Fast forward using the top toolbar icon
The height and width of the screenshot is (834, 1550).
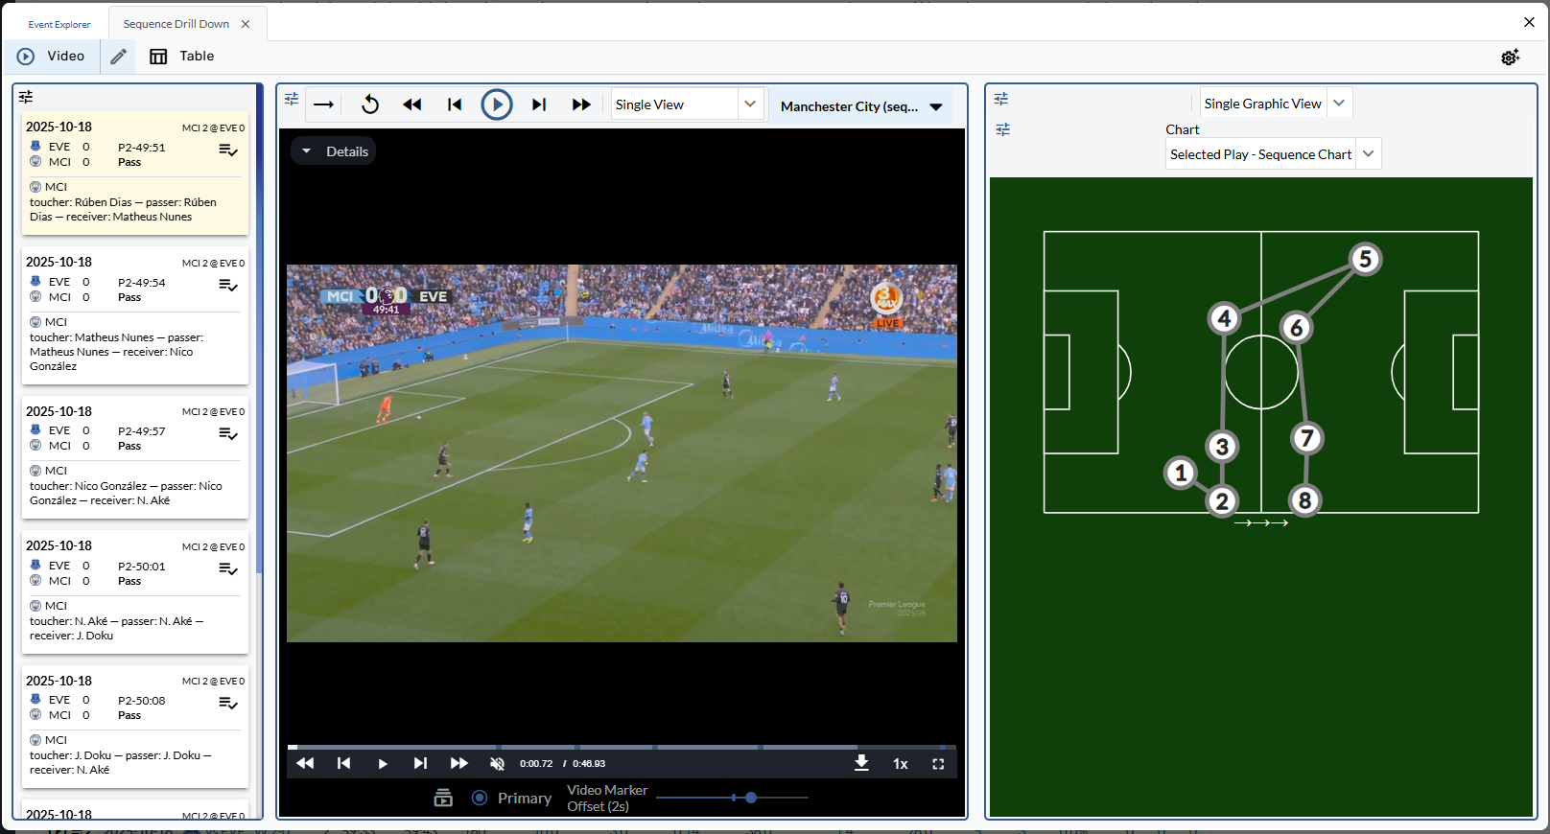581,104
